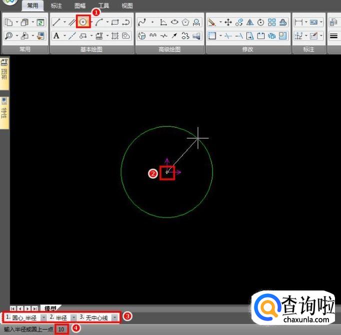Viewport: 341px width, 335px height.
Task: Select the Line drawing tool
Action: click(x=56, y=22)
